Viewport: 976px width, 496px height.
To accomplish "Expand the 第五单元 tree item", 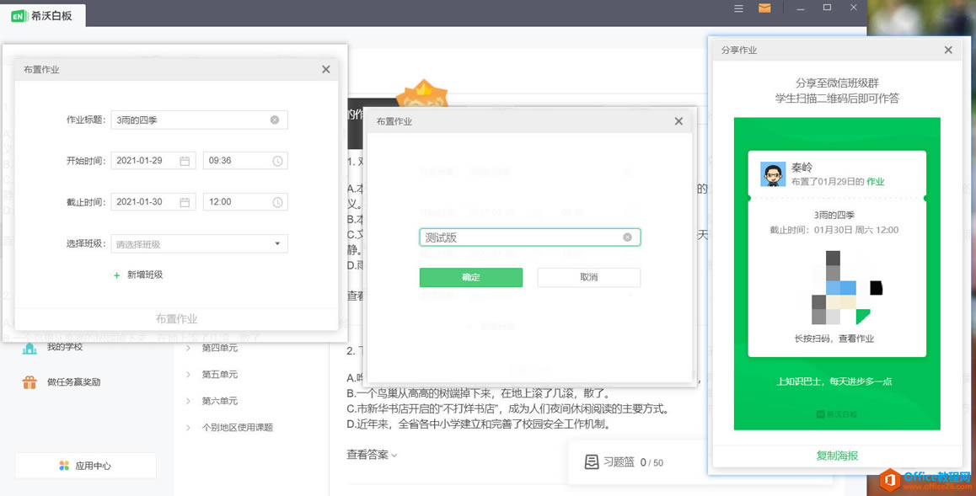I will 189,374.
